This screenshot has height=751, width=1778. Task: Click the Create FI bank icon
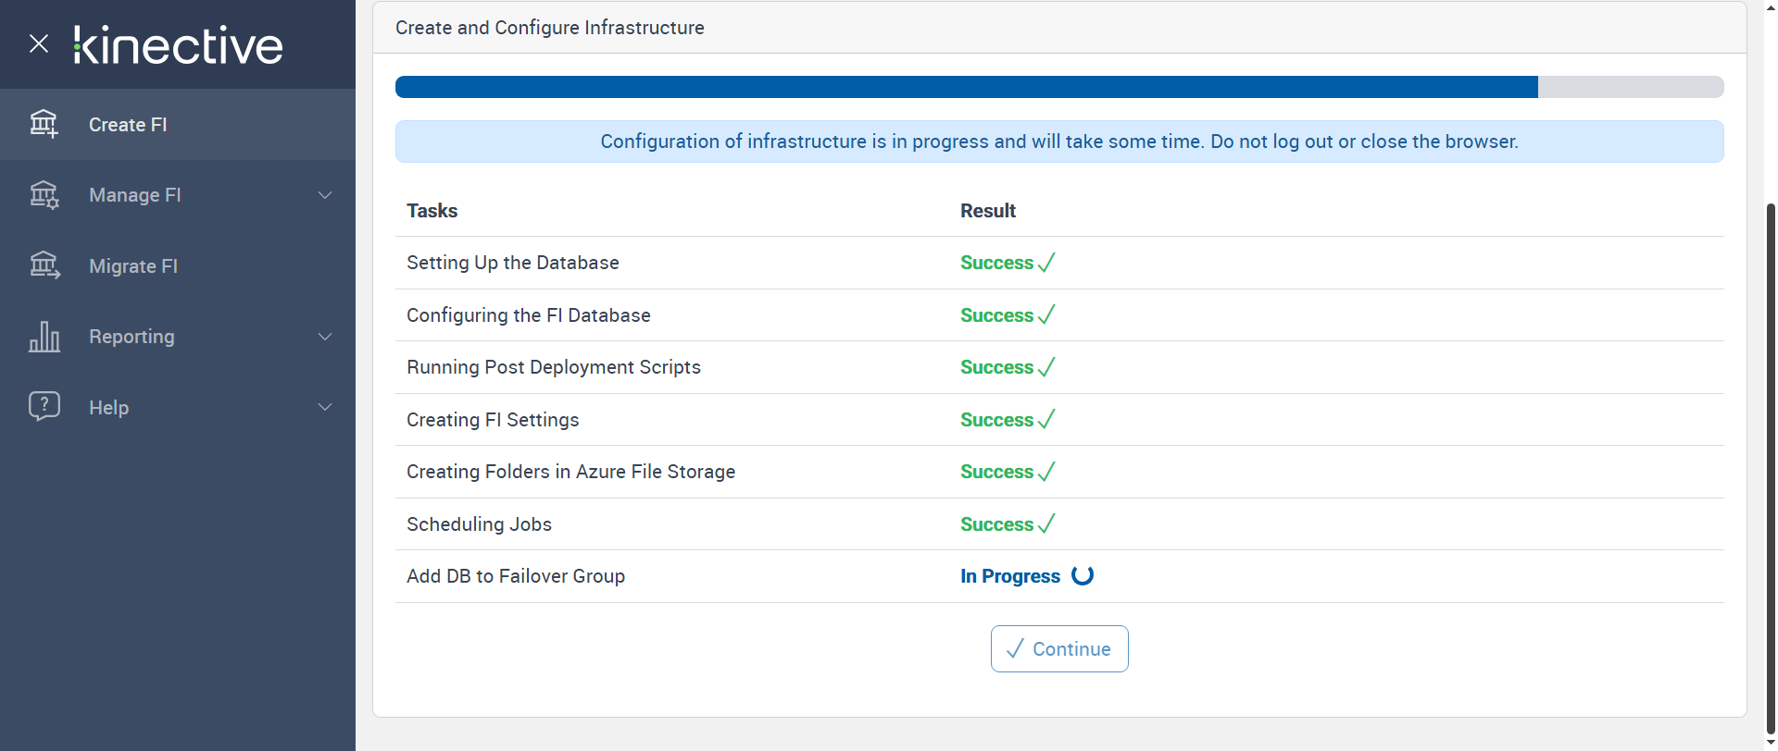[44, 124]
